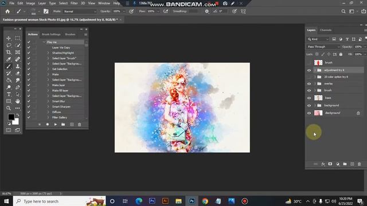This screenshot has height=206, width=367.
Task: Switch to the Brush Settings tab
Action: [51, 34]
